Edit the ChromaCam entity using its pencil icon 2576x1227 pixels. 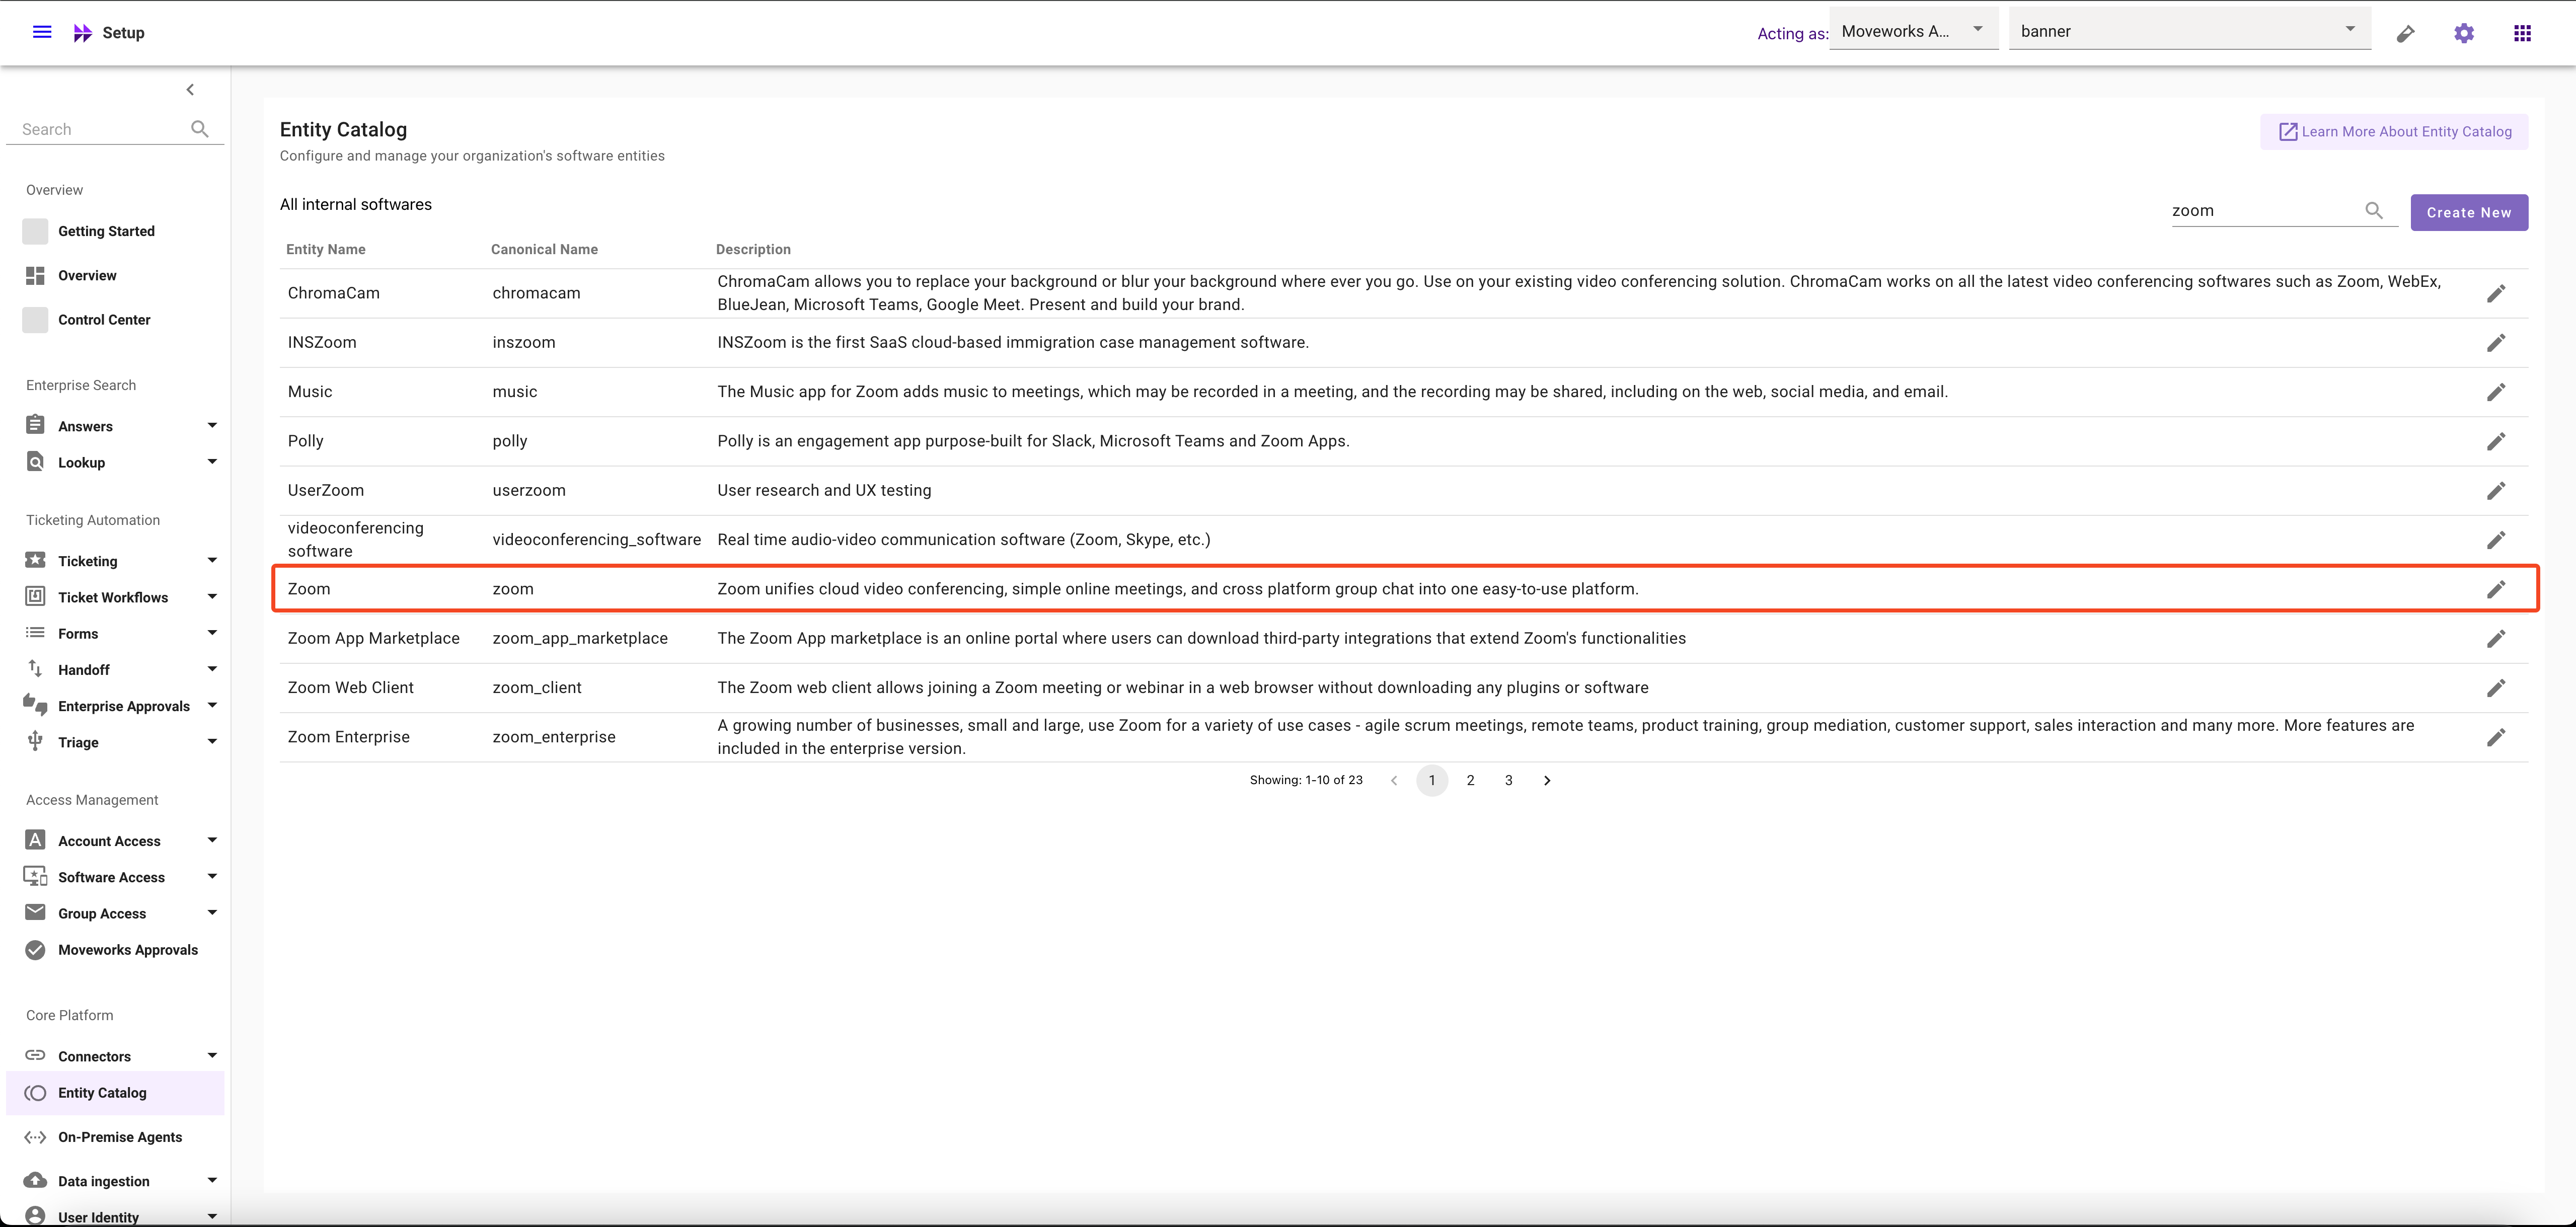click(2495, 293)
